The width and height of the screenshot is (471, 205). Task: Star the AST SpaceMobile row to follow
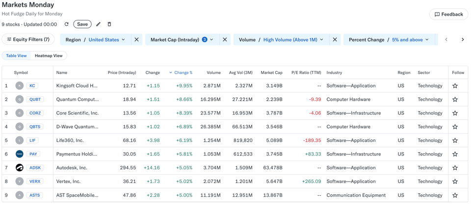click(455, 195)
